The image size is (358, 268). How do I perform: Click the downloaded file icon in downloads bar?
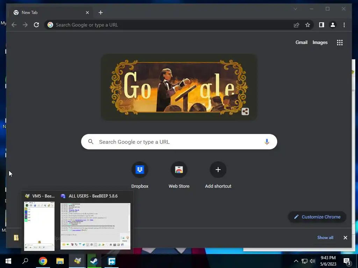click(x=16, y=238)
